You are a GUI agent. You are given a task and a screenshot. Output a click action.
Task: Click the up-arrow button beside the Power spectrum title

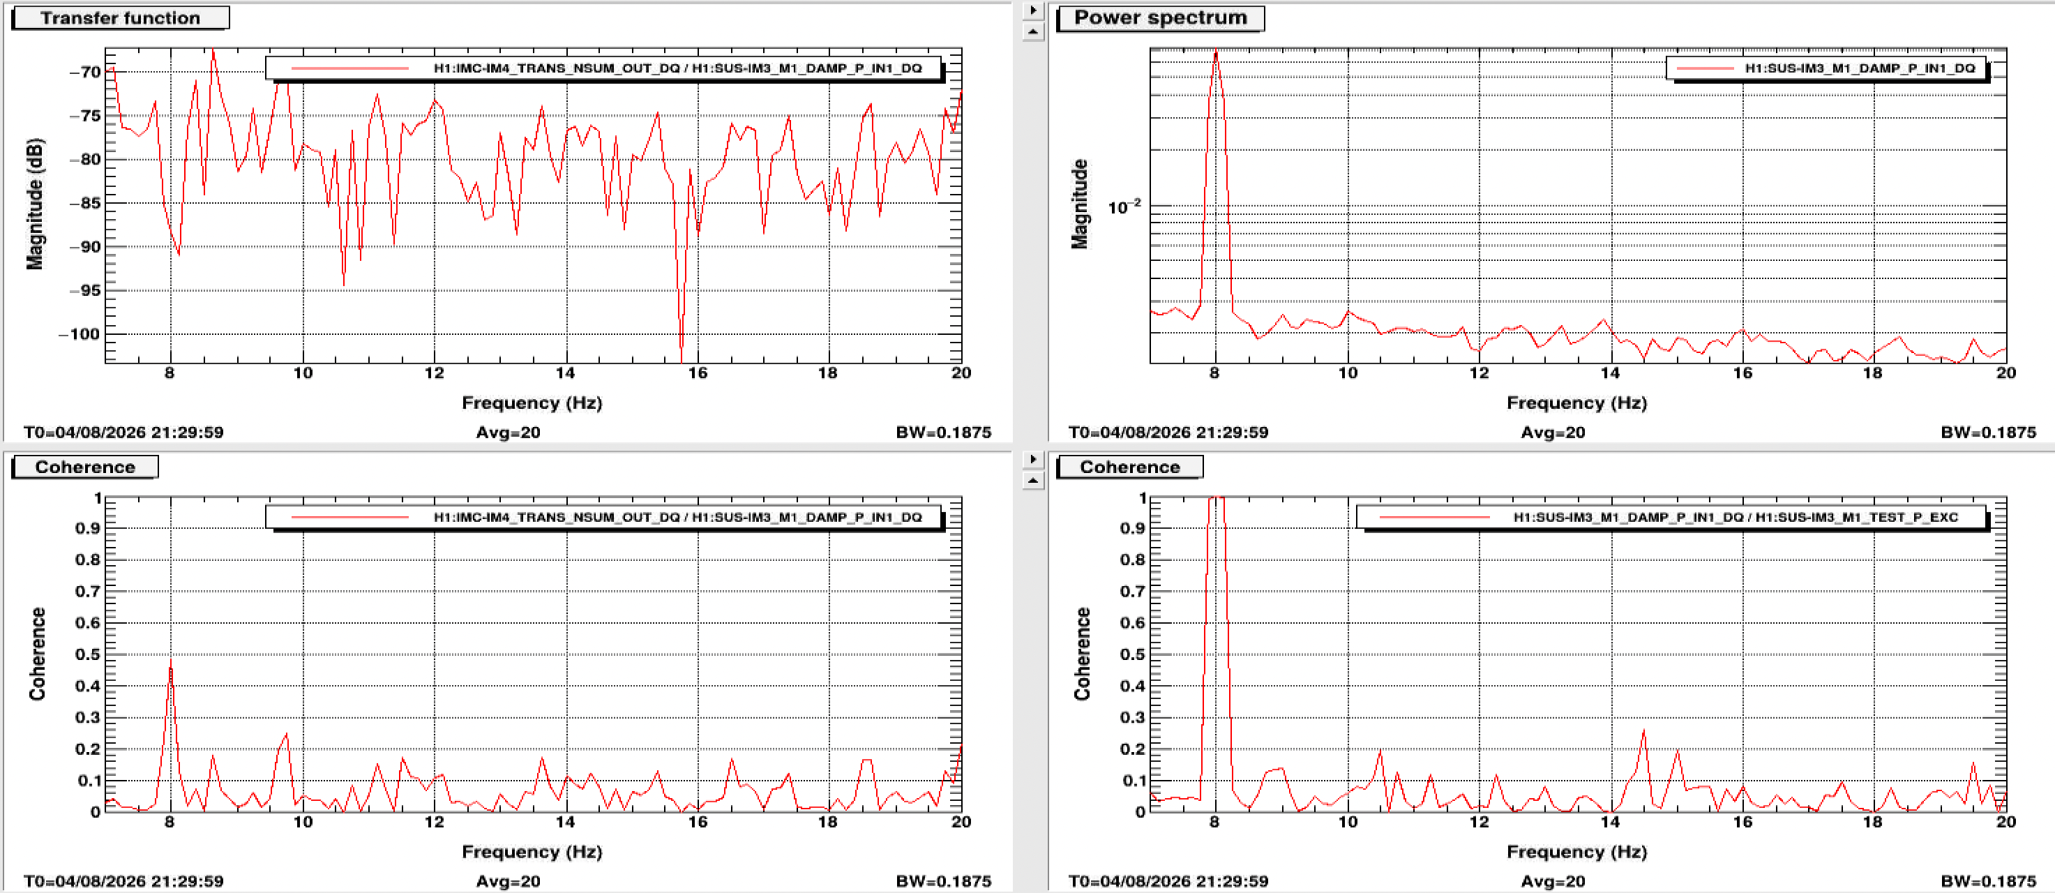coord(1033,32)
